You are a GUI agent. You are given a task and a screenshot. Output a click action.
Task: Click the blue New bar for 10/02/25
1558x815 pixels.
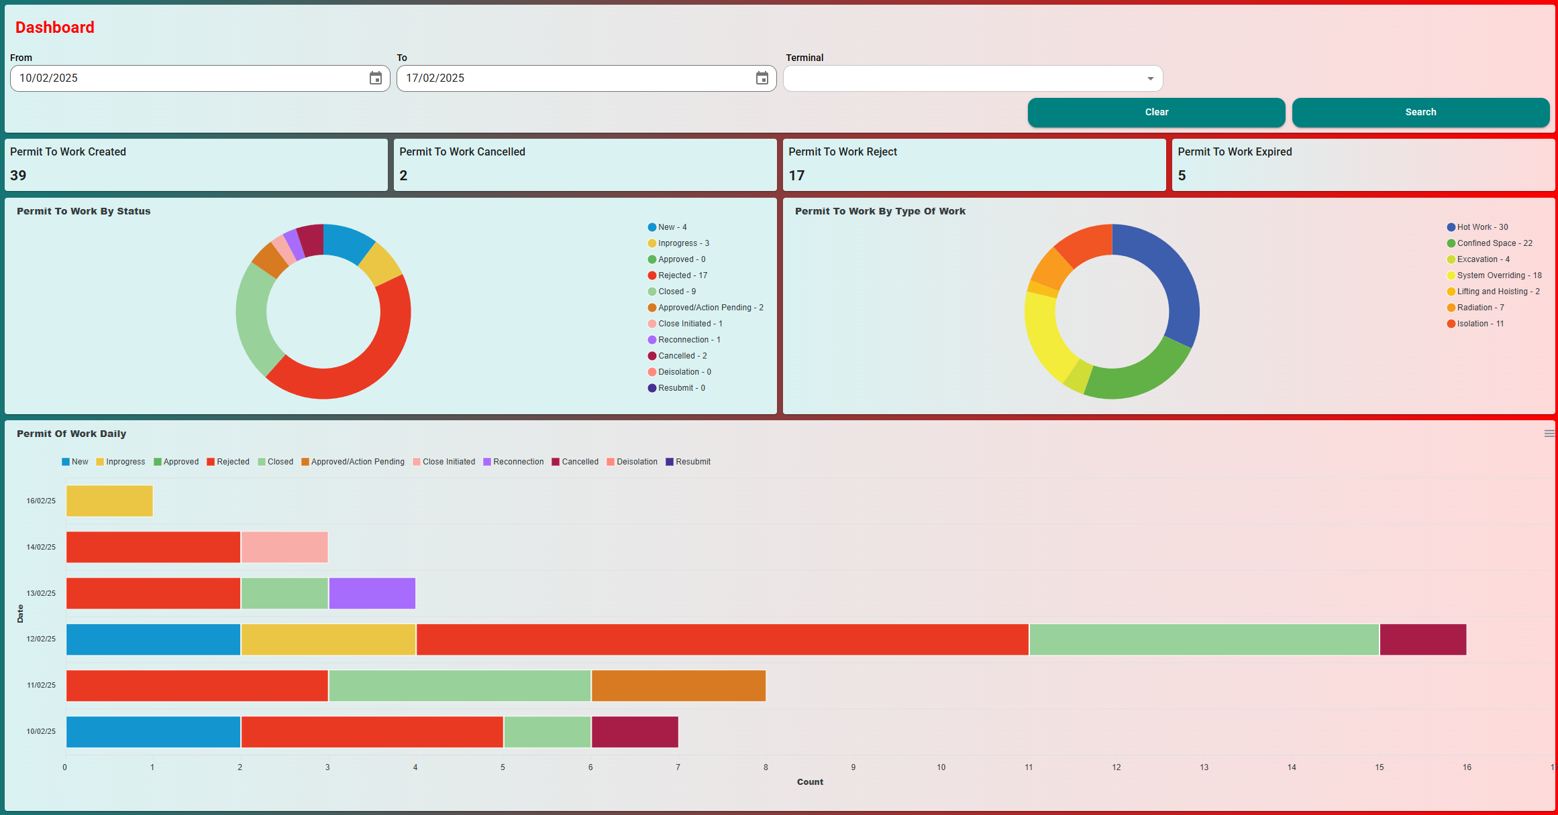pyautogui.click(x=153, y=732)
